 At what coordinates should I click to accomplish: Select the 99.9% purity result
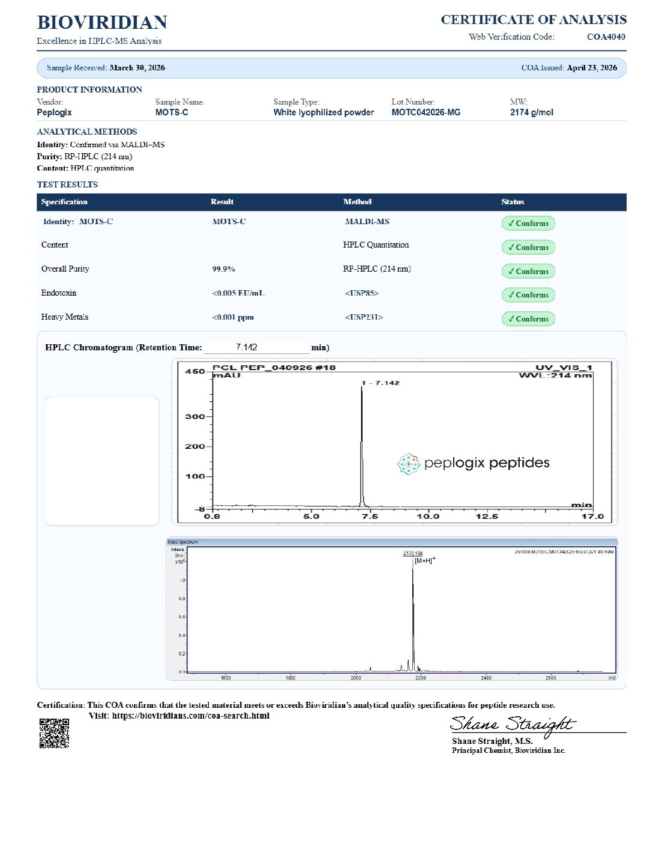223,269
